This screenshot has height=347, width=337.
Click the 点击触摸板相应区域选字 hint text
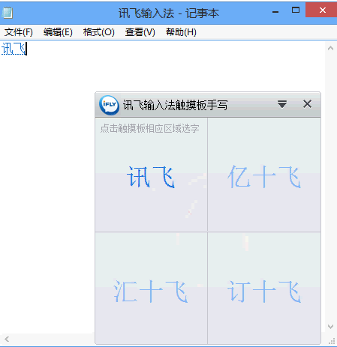point(149,128)
